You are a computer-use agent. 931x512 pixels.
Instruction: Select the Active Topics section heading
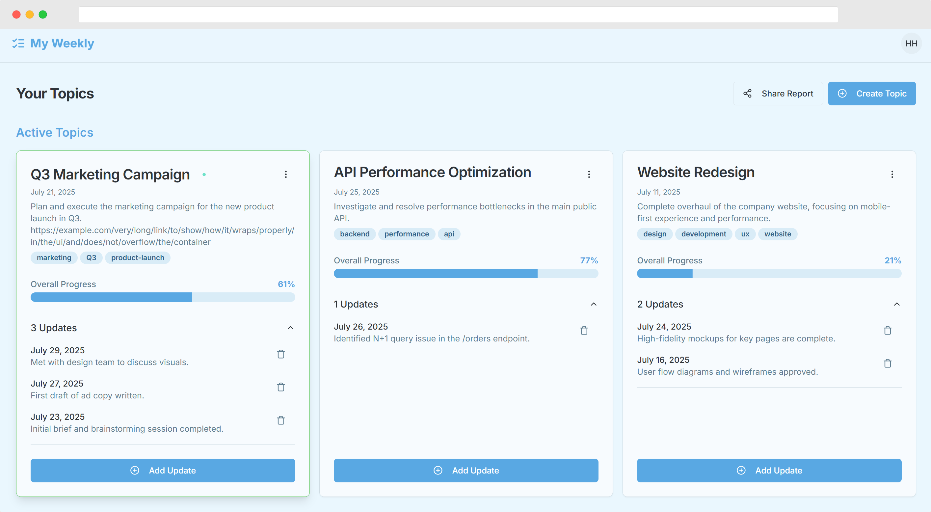[54, 132]
